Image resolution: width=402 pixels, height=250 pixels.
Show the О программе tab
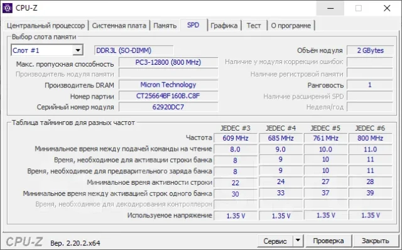[x=291, y=26]
